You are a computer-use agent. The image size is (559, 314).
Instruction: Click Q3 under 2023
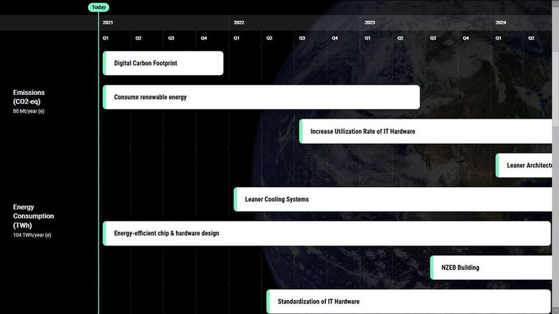pos(433,38)
